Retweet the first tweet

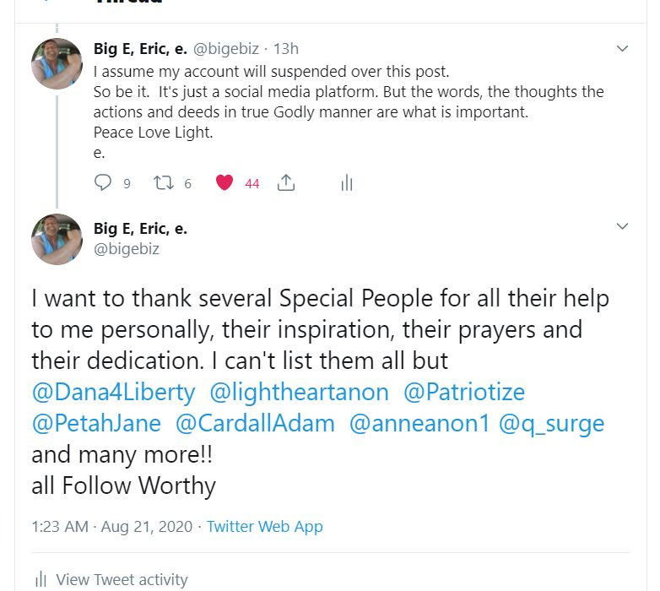pyautogui.click(x=162, y=182)
